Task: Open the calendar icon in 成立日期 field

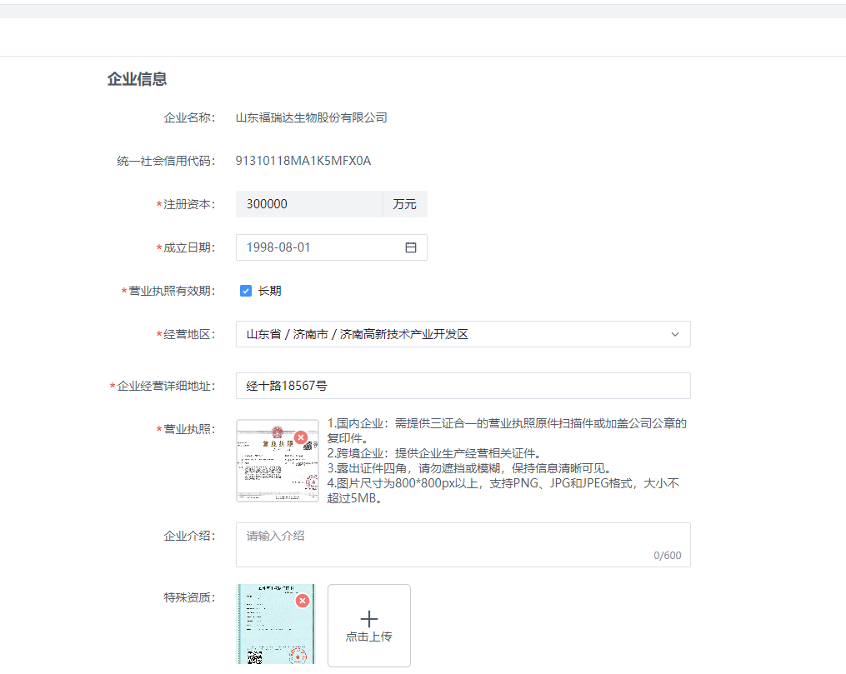Action: click(411, 247)
